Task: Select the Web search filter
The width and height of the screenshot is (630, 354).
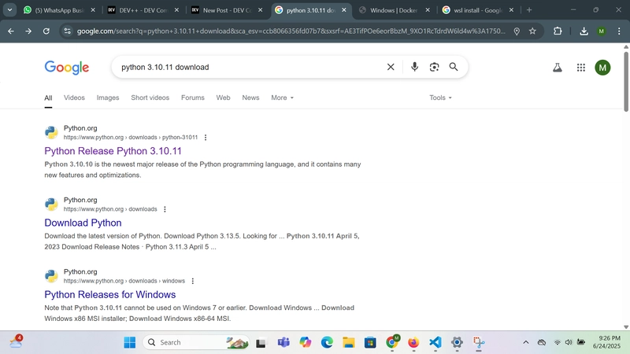Action: click(223, 98)
